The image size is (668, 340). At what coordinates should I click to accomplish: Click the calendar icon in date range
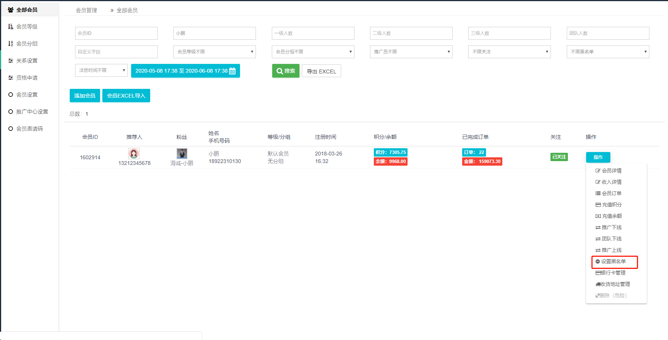pos(232,71)
